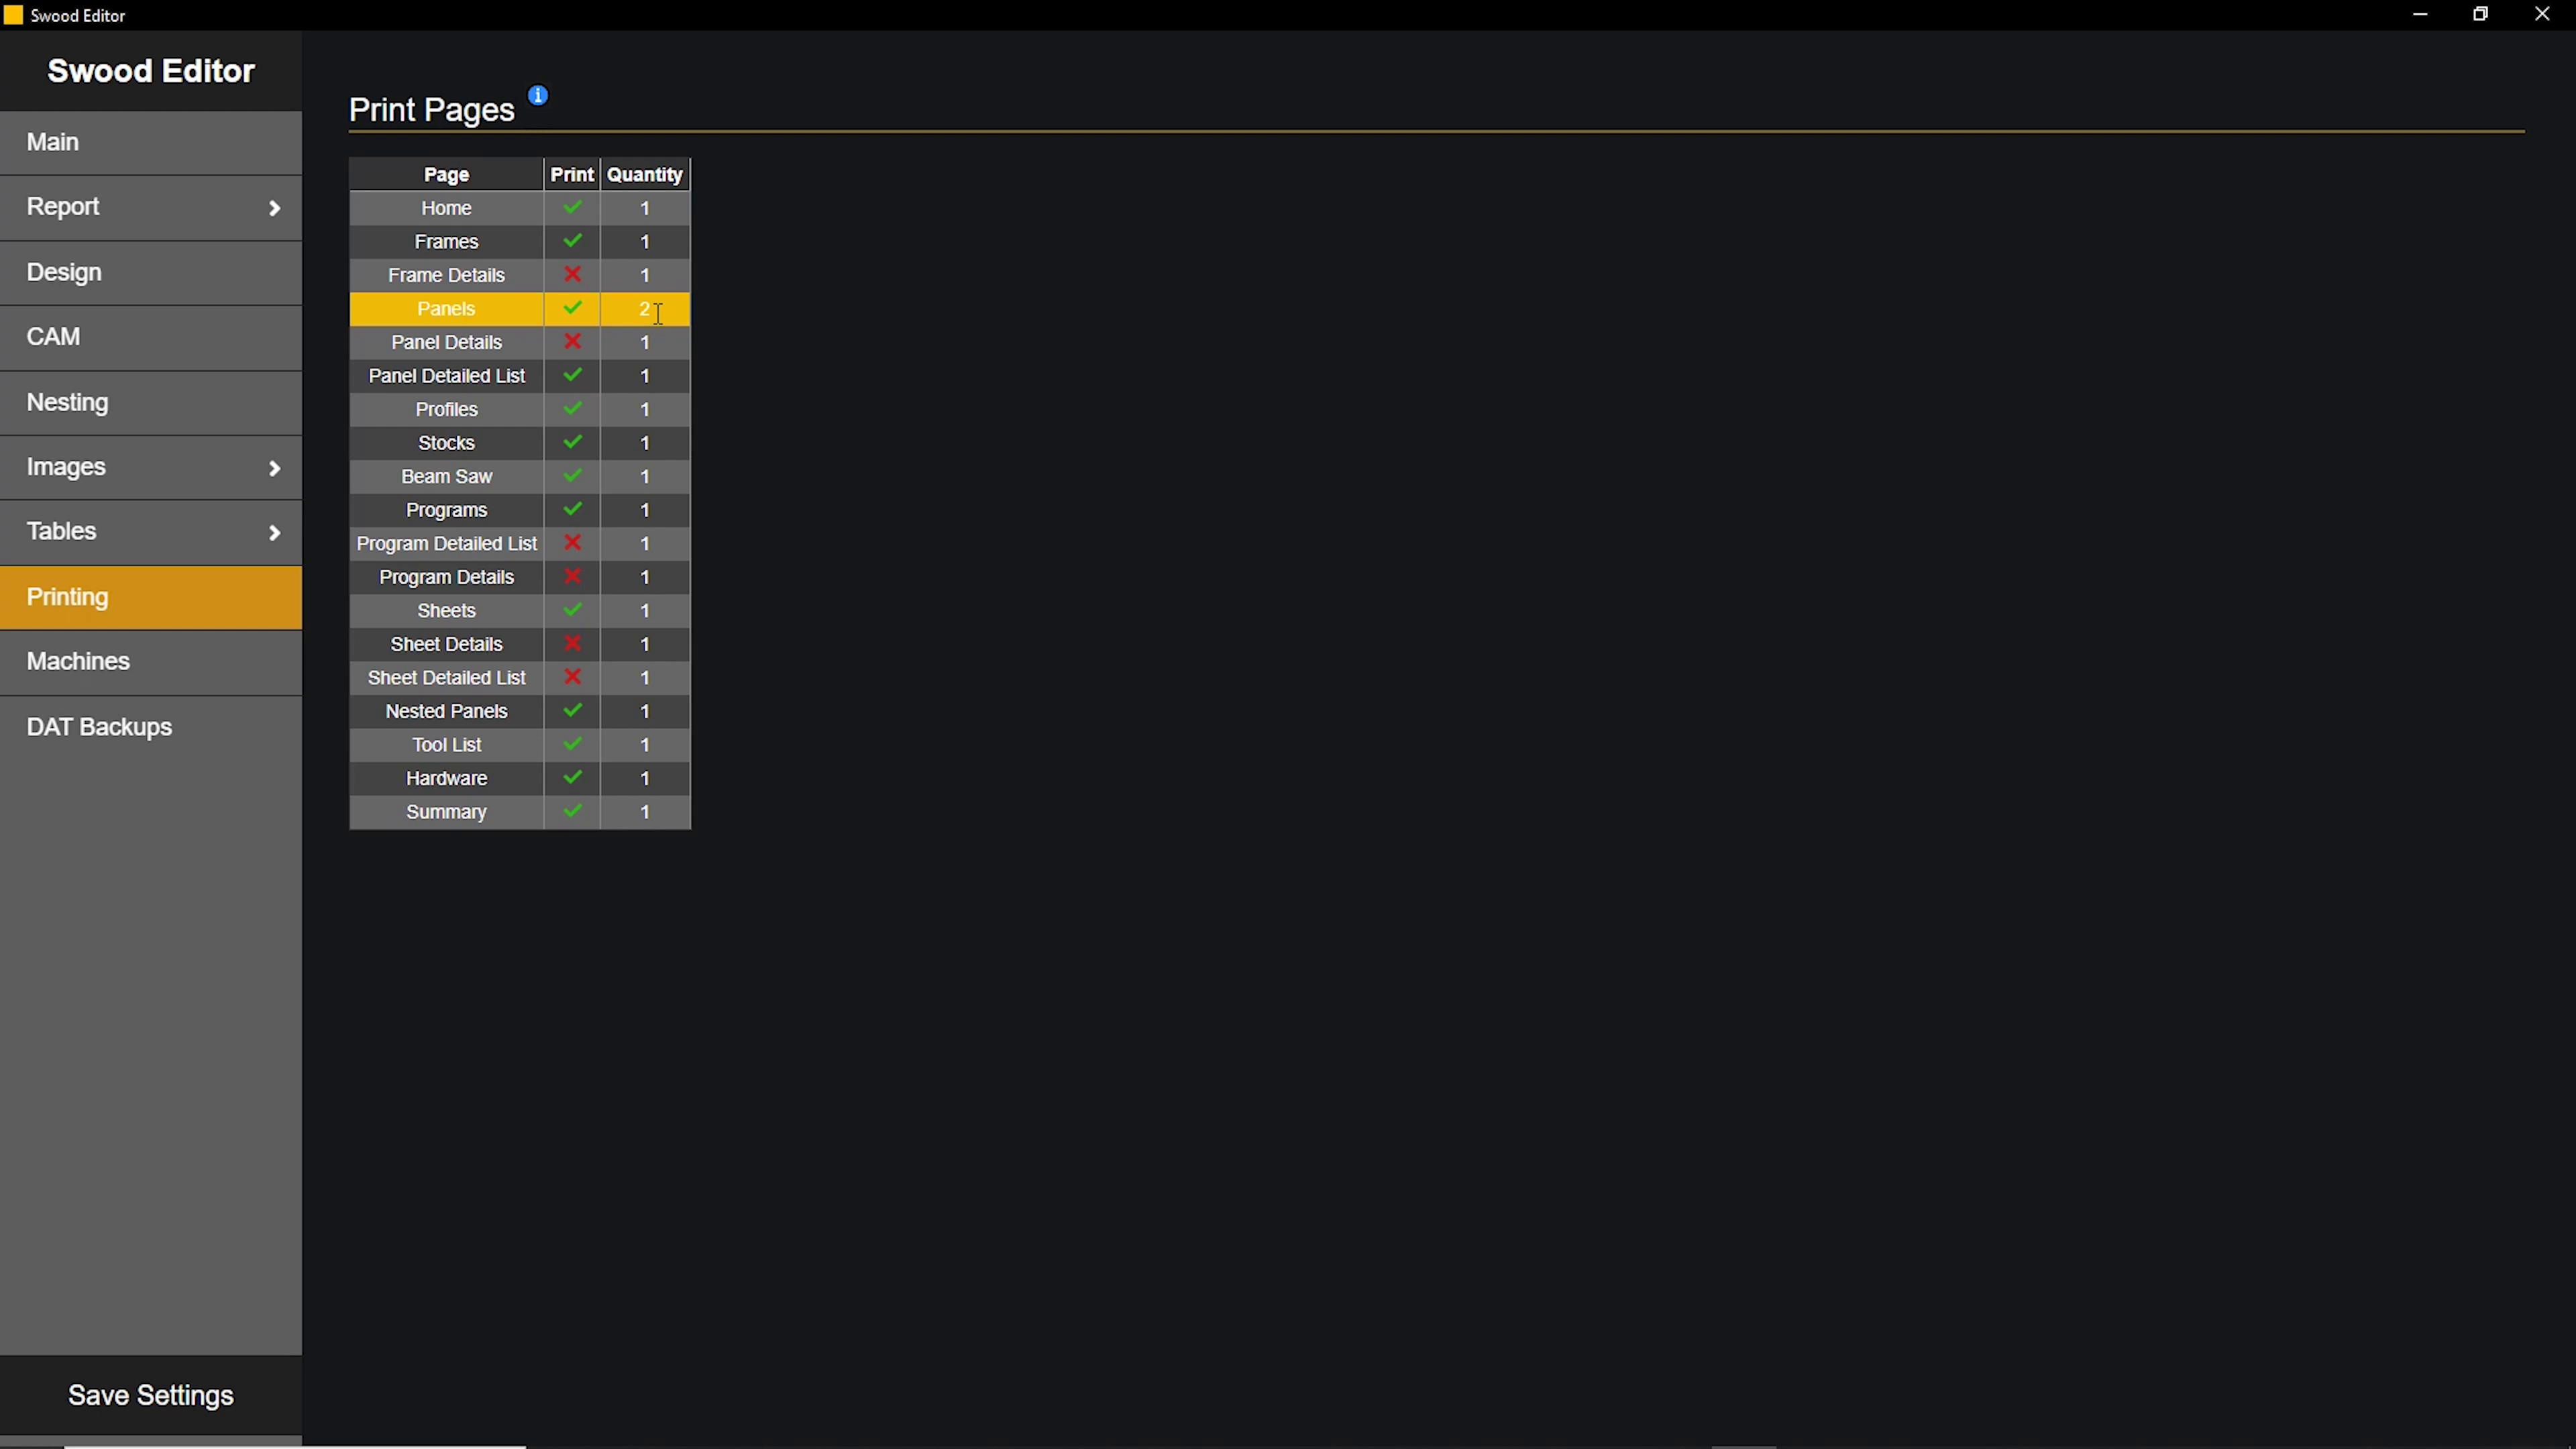The height and width of the screenshot is (1449, 2576).
Task: Enable printing for Panel Details
Action: (571, 342)
